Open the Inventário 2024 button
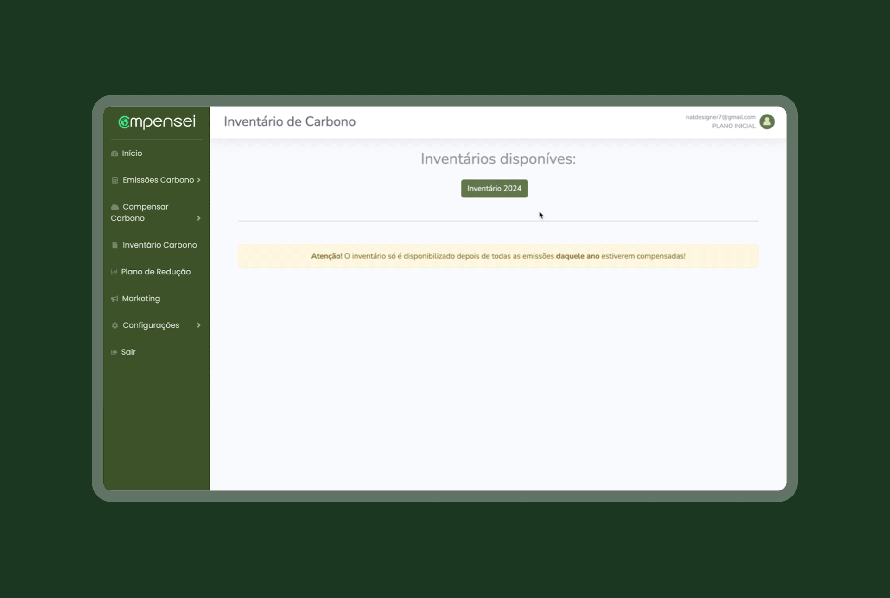890x598 pixels. point(494,189)
